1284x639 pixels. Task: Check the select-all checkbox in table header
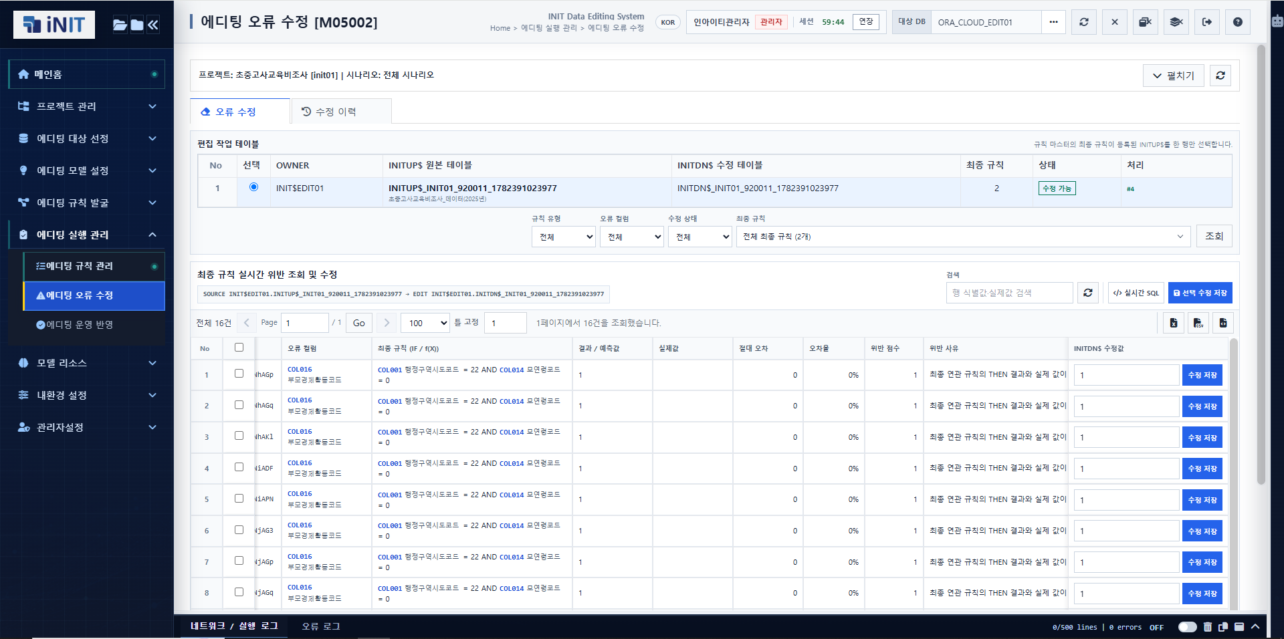click(239, 348)
